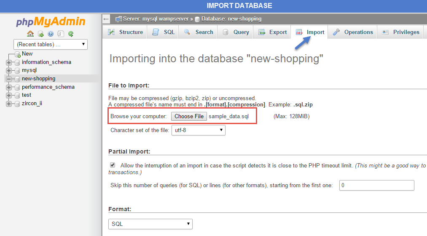Click the performance_schema database icon

17,87
